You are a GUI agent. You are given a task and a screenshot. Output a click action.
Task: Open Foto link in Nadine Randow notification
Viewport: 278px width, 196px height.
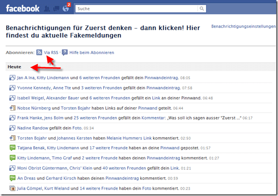[x=77, y=128]
